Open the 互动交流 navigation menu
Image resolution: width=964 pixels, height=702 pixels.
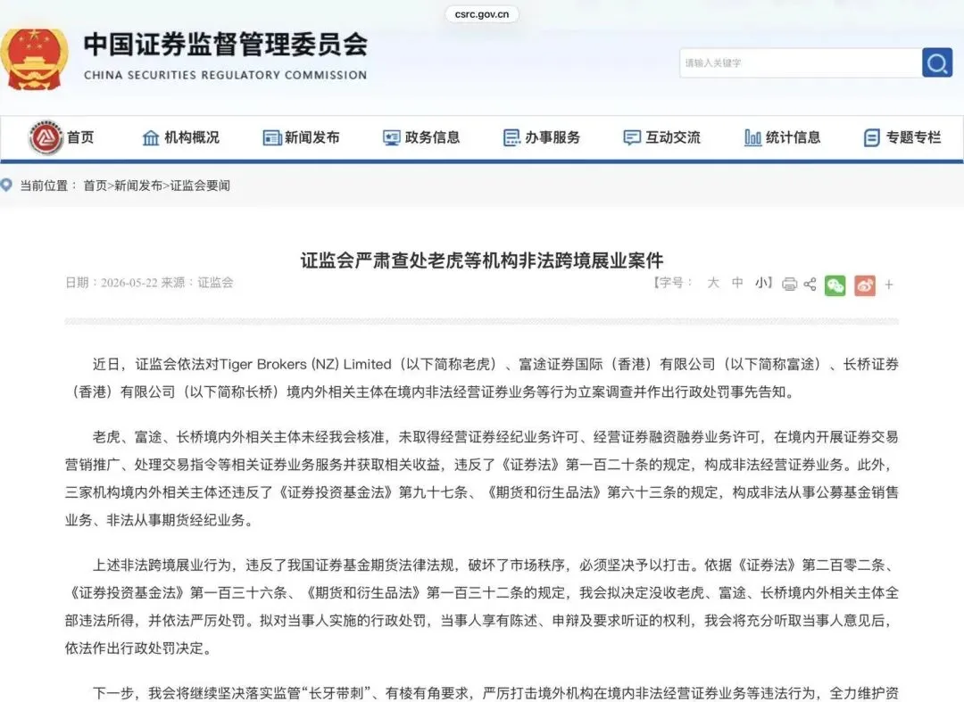point(661,137)
